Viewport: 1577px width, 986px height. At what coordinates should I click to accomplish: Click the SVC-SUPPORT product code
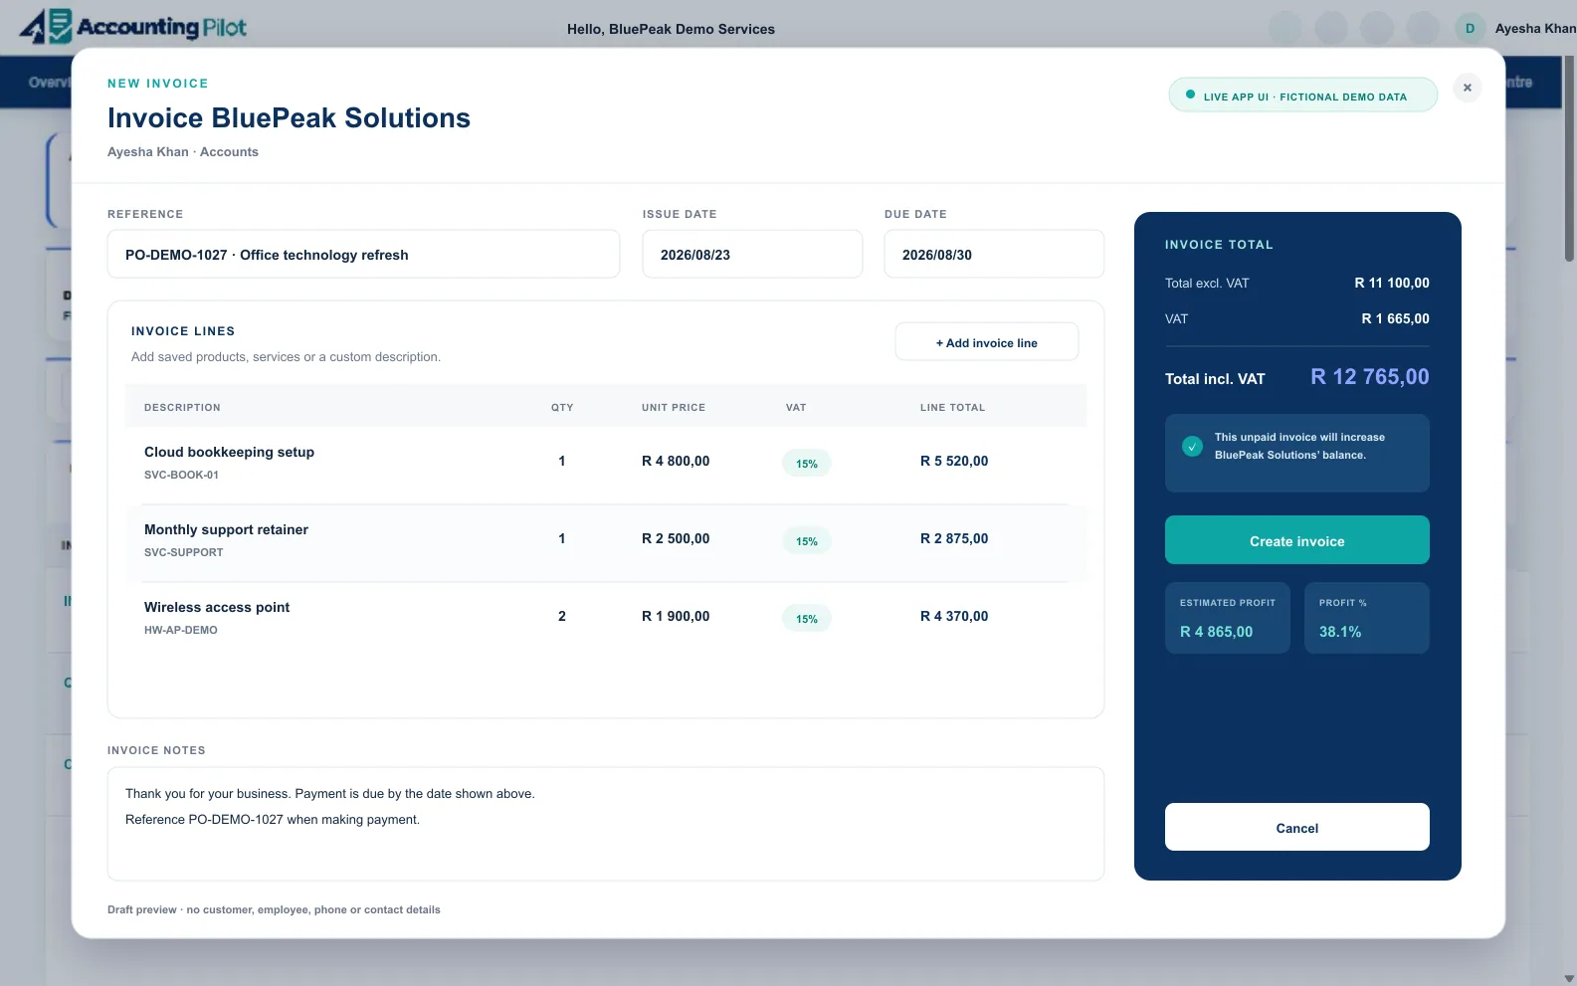(184, 552)
